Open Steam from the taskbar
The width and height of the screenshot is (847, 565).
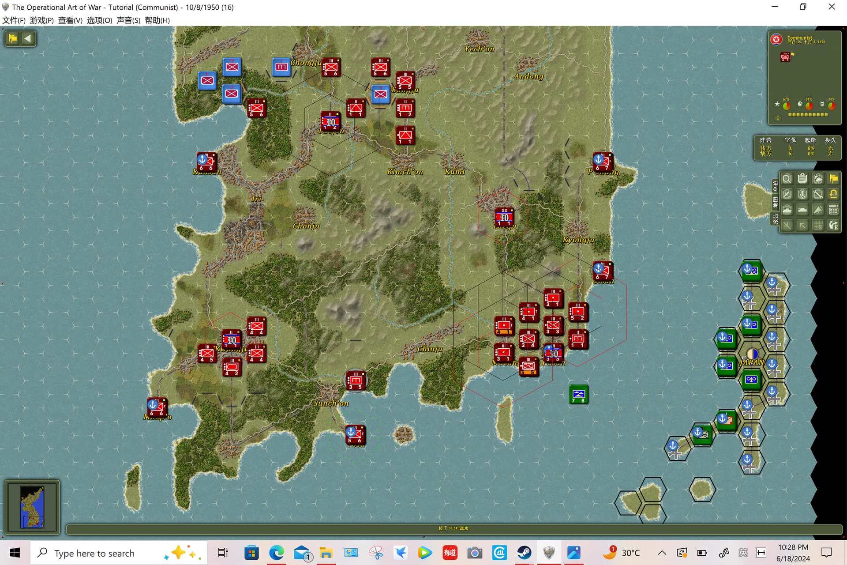(524, 553)
